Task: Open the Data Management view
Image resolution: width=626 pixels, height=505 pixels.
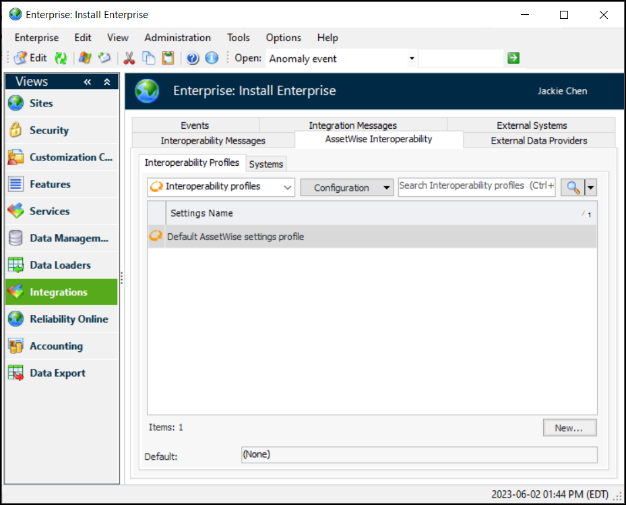Action: [62, 238]
